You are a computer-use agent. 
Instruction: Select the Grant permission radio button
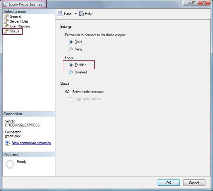coord(71,42)
